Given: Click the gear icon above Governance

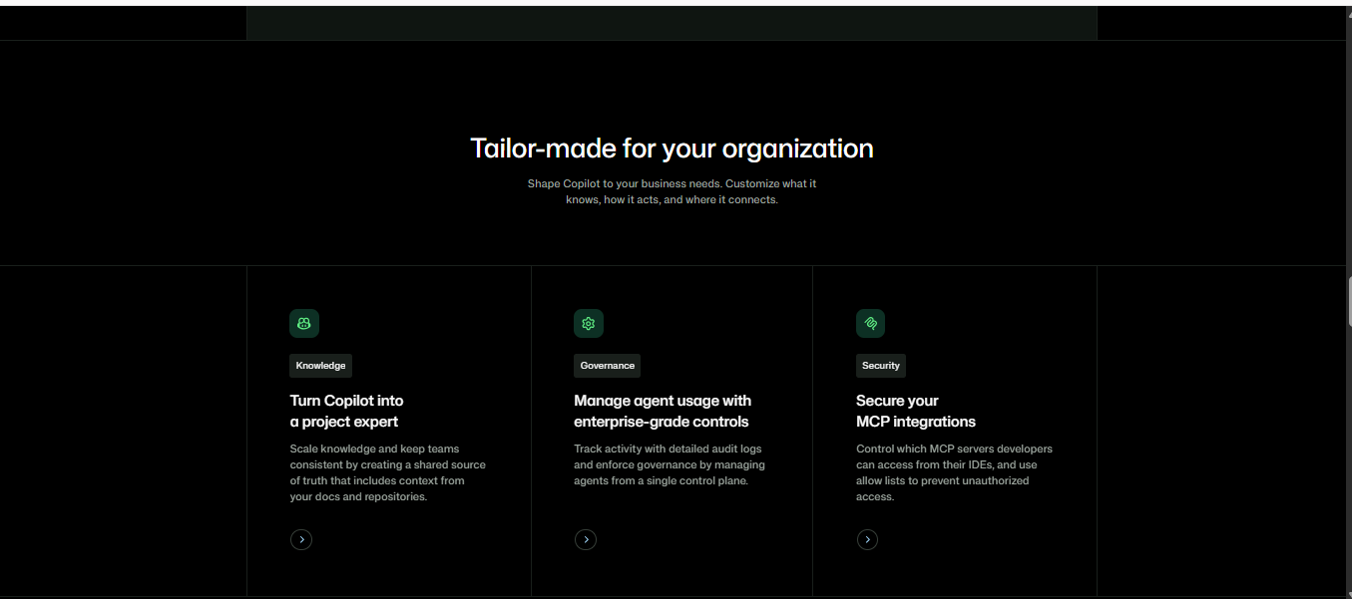Looking at the screenshot, I should coord(589,323).
